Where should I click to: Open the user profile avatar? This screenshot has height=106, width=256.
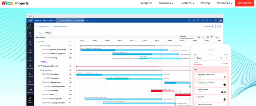point(220,20)
